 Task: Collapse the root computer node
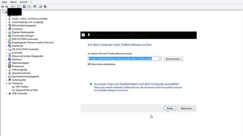(x=3, y=12)
